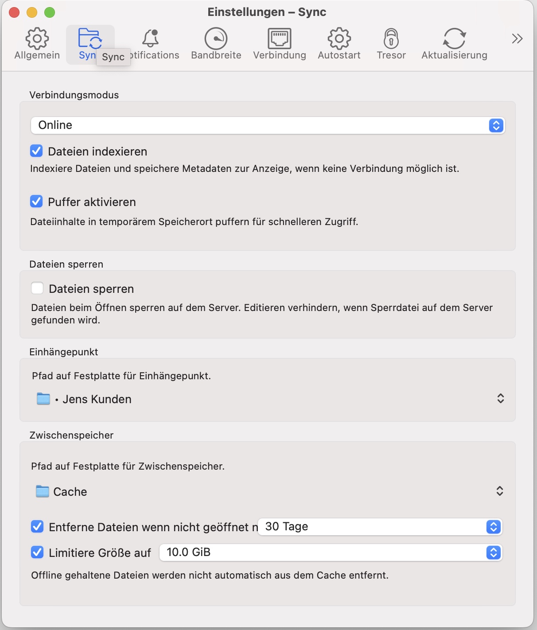The width and height of the screenshot is (537, 630).
Task: Open the Tresor padlock icon
Action: [391, 39]
